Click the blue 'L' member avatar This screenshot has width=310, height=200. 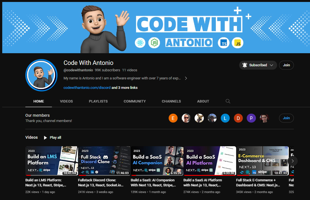tap(225, 118)
